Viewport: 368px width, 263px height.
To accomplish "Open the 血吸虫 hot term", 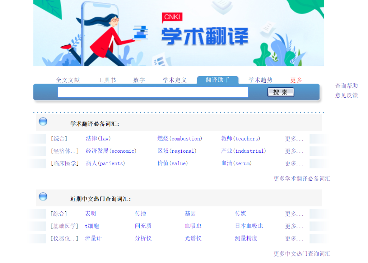I will click(x=193, y=226).
